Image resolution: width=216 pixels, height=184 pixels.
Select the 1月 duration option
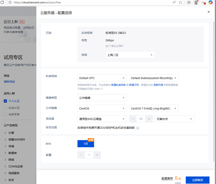pos(86,144)
